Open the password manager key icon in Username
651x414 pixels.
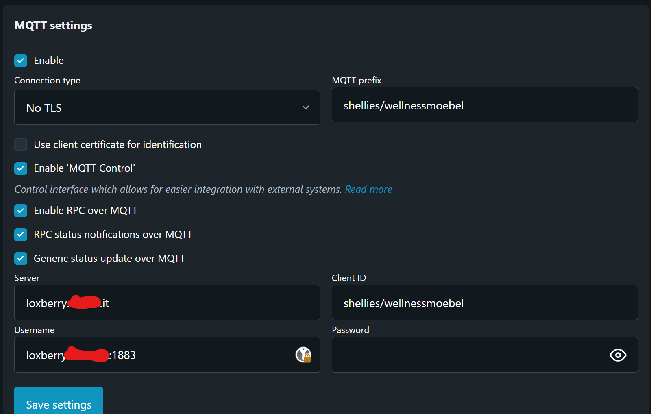coord(303,355)
